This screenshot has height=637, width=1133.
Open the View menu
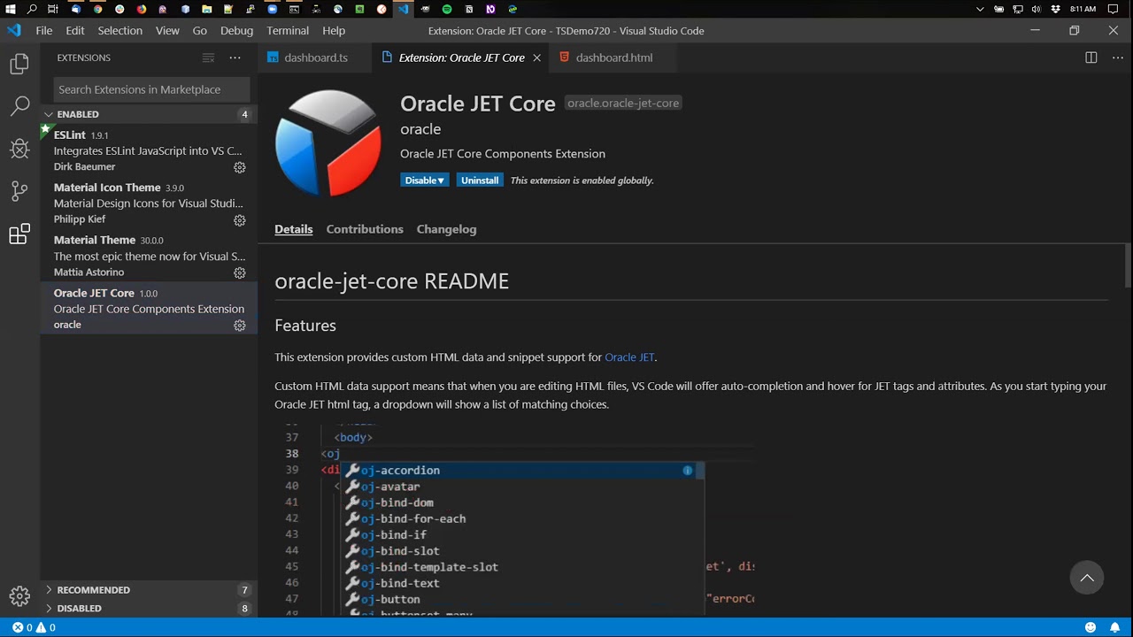[x=167, y=30]
